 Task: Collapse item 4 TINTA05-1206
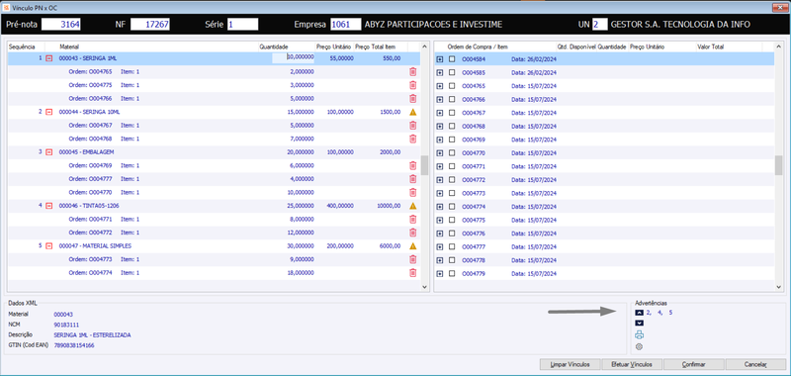coord(48,206)
